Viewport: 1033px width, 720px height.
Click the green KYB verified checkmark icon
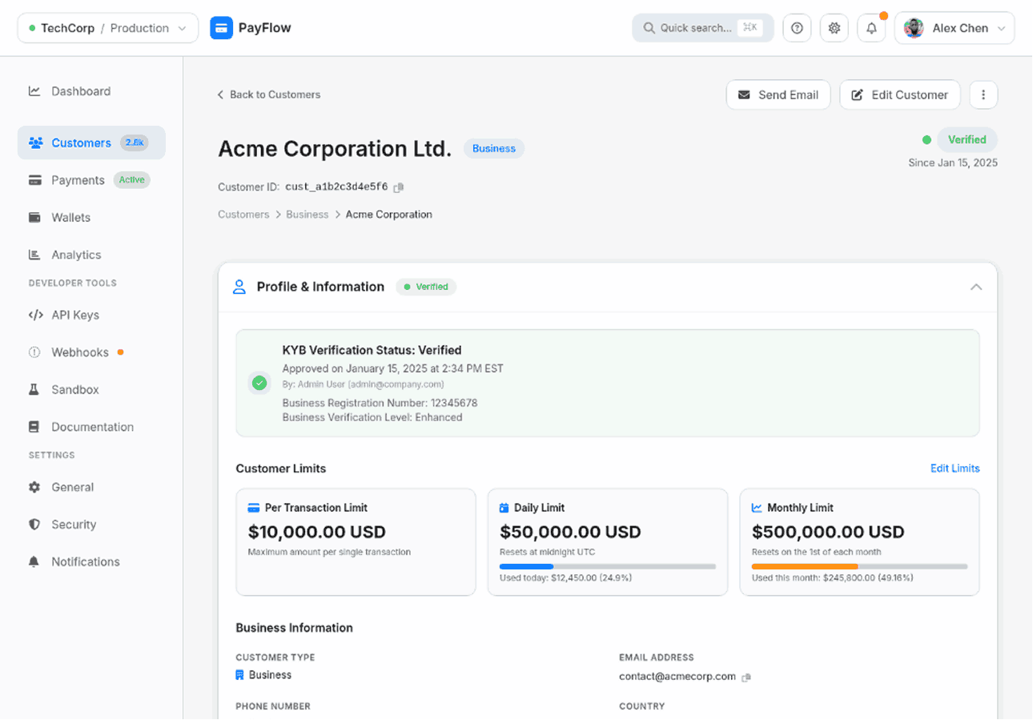tap(259, 383)
